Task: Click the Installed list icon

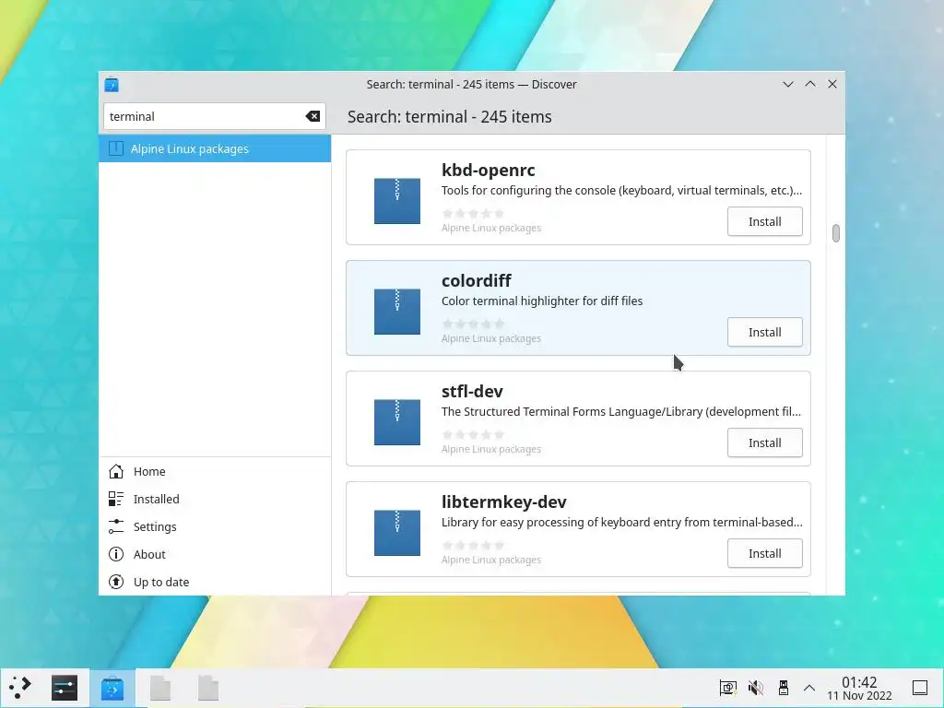Action: 116,499
